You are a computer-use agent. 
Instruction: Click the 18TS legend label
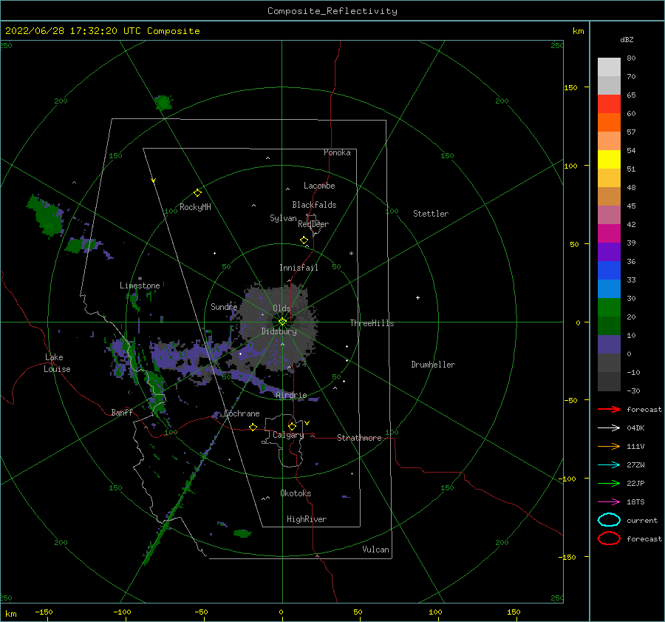[x=635, y=502]
